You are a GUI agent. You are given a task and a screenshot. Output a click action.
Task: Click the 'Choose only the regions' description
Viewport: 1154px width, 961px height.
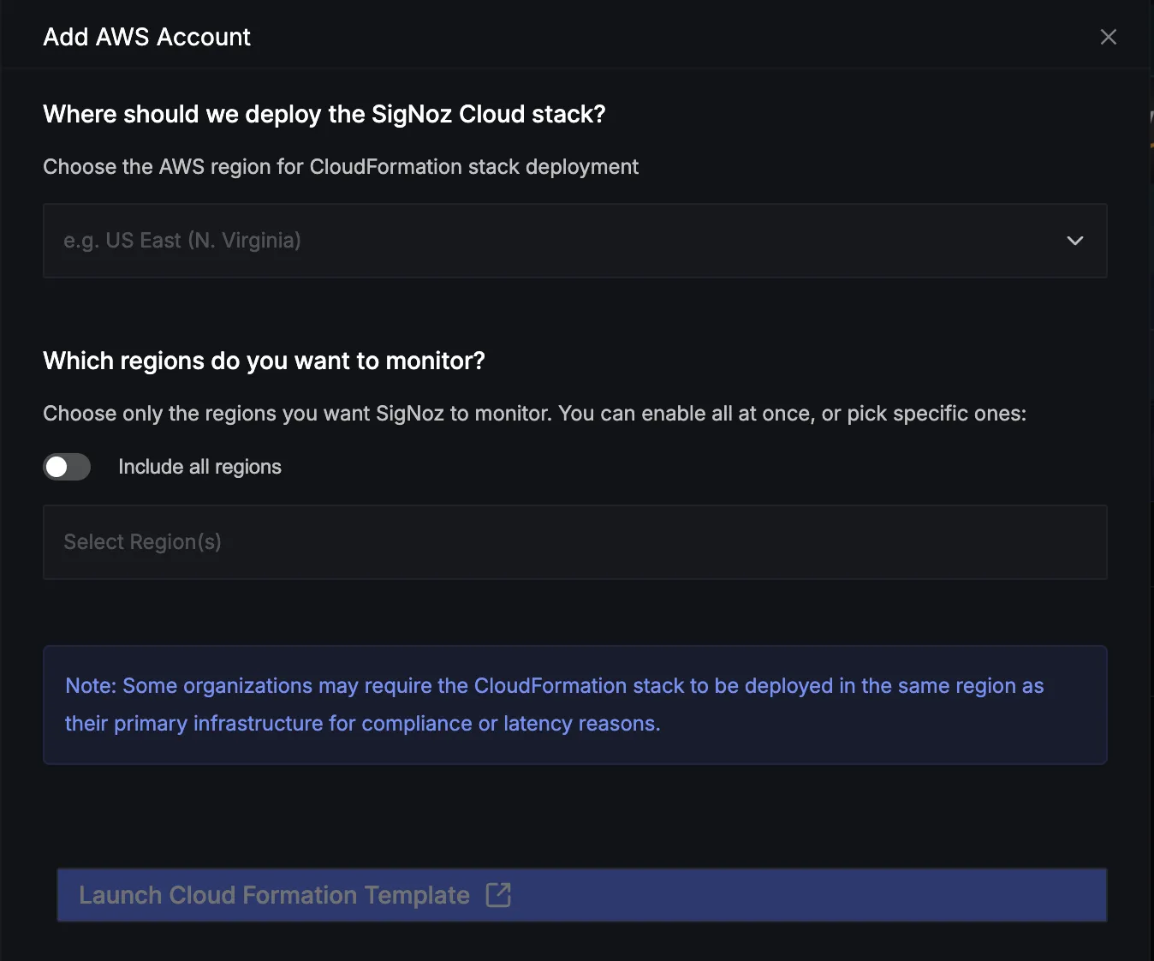pos(534,414)
